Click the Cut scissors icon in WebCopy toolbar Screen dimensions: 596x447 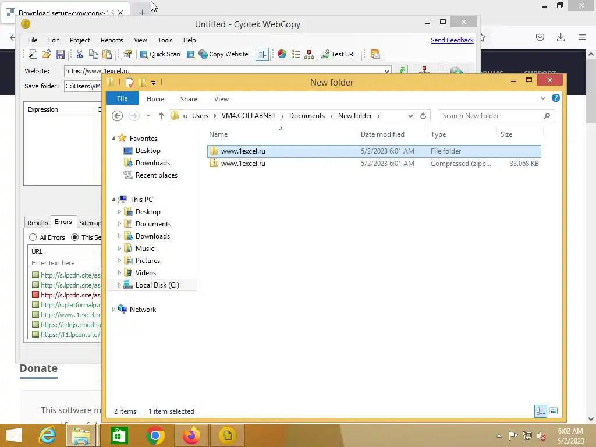(x=79, y=54)
